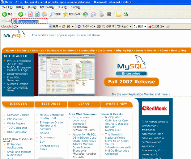Viewport: 191px width, 159px height.
Task: Open the Downloads link under Test Drive
Action: [x=47, y=137]
